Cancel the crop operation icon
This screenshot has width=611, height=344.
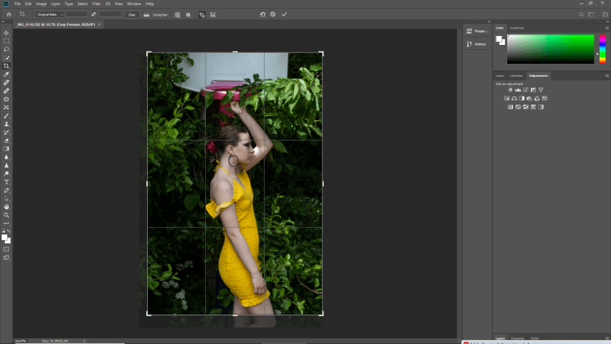273,14
